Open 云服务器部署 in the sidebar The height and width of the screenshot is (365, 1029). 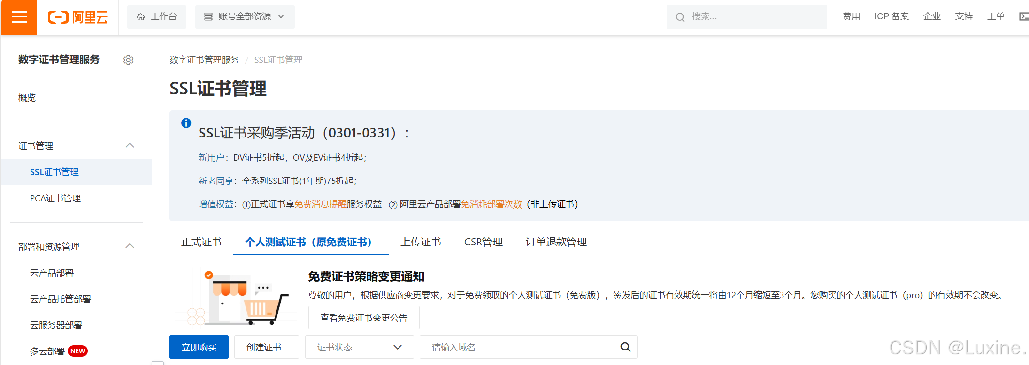click(56, 325)
